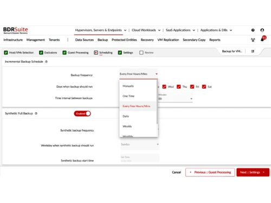Viewport: 271px width, 203px height.
Task: Click the Scheduling step play icon
Action: (x=96, y=53)
